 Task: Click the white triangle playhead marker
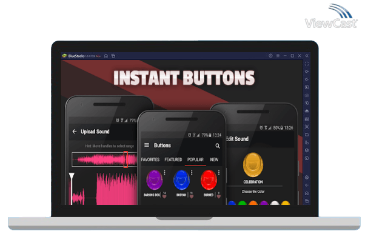(x=72, y=176)
